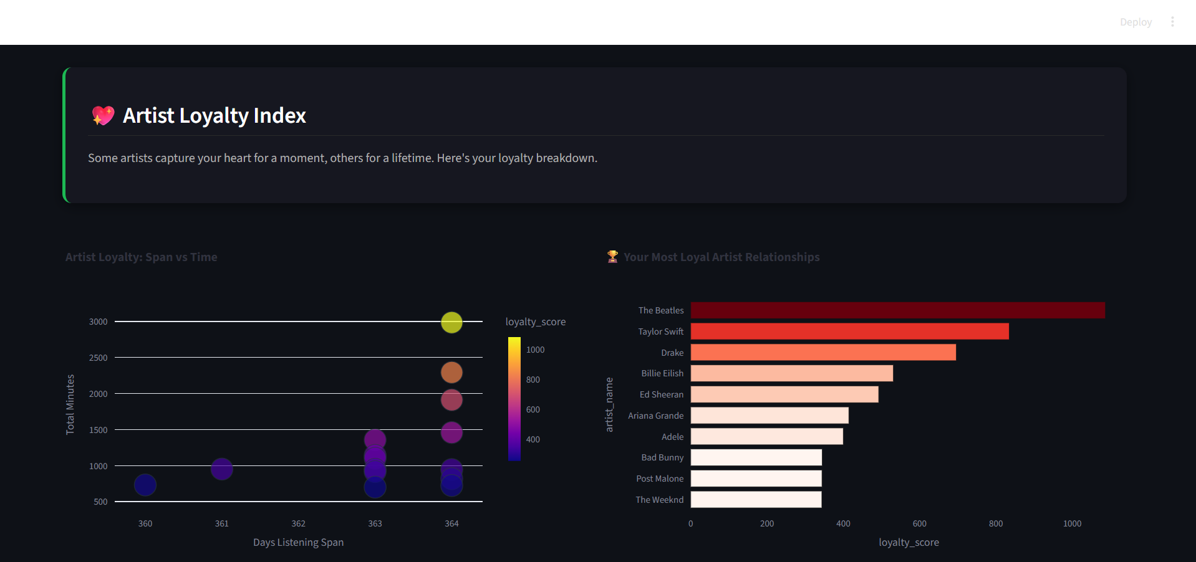Click the 'loyalty_score' colorbar title
1196x562 pixels.
(536, 321)
